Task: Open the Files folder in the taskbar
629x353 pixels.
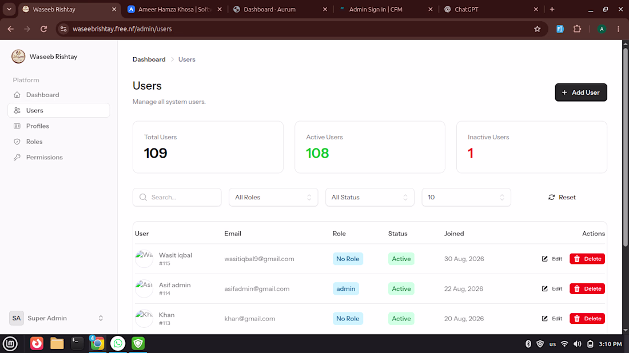Action: (x=57, y=343)
